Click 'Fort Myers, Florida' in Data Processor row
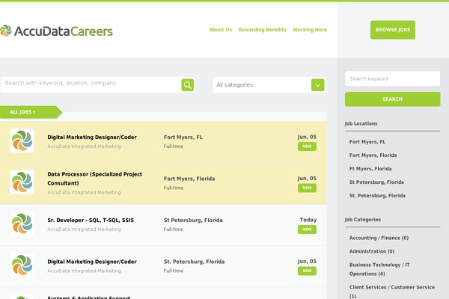 tap(189, 179)
